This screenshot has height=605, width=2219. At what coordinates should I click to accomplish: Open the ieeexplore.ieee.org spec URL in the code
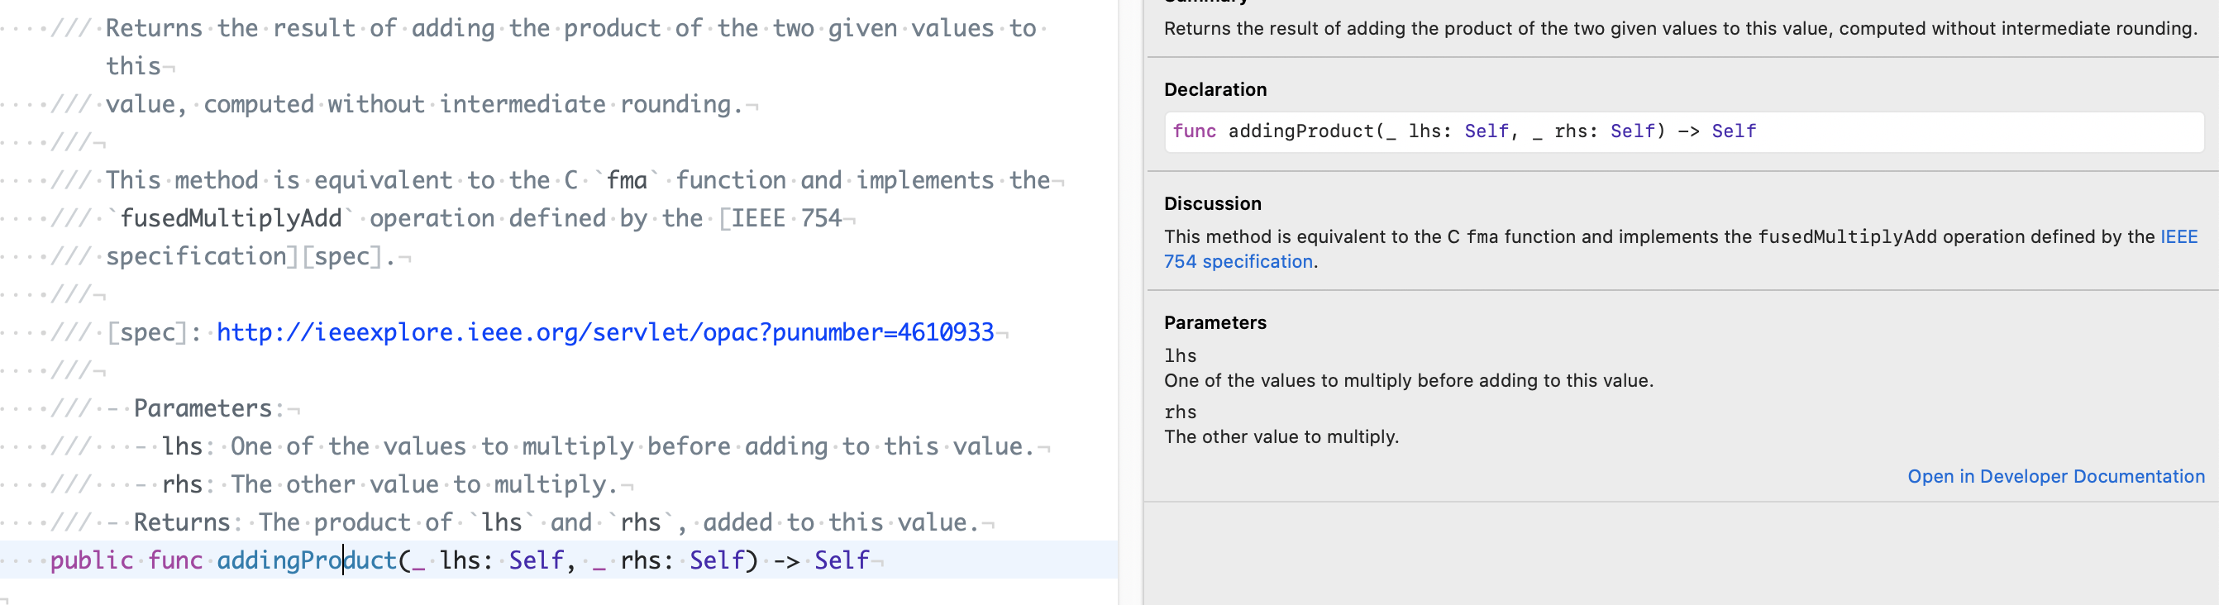(604, 332)
